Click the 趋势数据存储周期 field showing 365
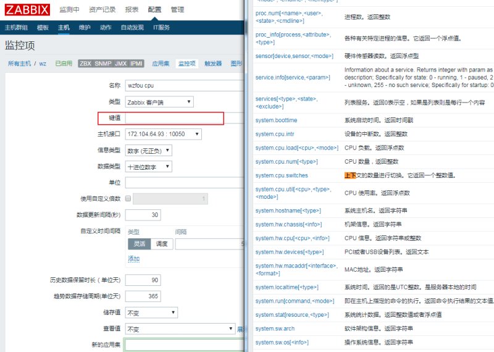This screenshot has height=352, width=494. coord(143,296)
